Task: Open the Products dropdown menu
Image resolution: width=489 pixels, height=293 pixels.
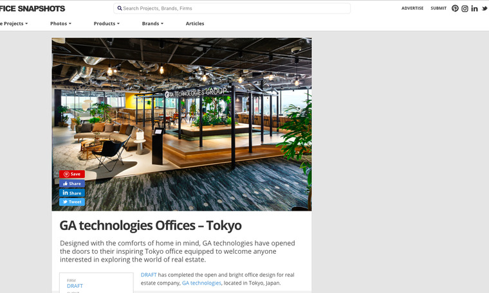Action: pos(107,23)
